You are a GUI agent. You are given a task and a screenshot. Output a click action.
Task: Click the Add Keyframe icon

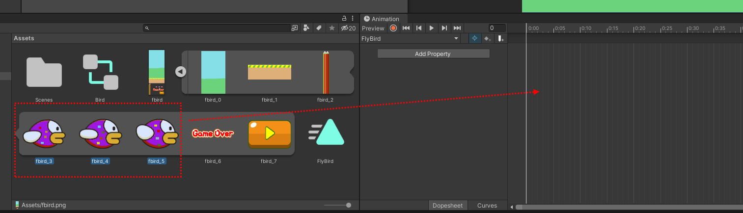488,38
